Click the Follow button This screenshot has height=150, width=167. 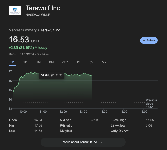point(149,40)
